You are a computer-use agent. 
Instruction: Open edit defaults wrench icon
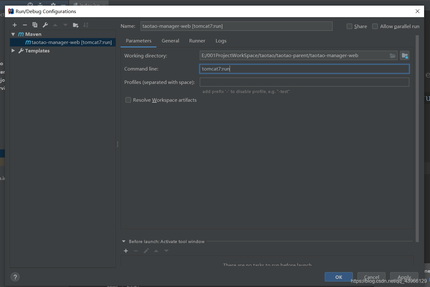pos(45,25)
